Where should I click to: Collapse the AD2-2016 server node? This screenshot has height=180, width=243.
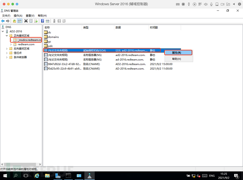coord(2,31)
